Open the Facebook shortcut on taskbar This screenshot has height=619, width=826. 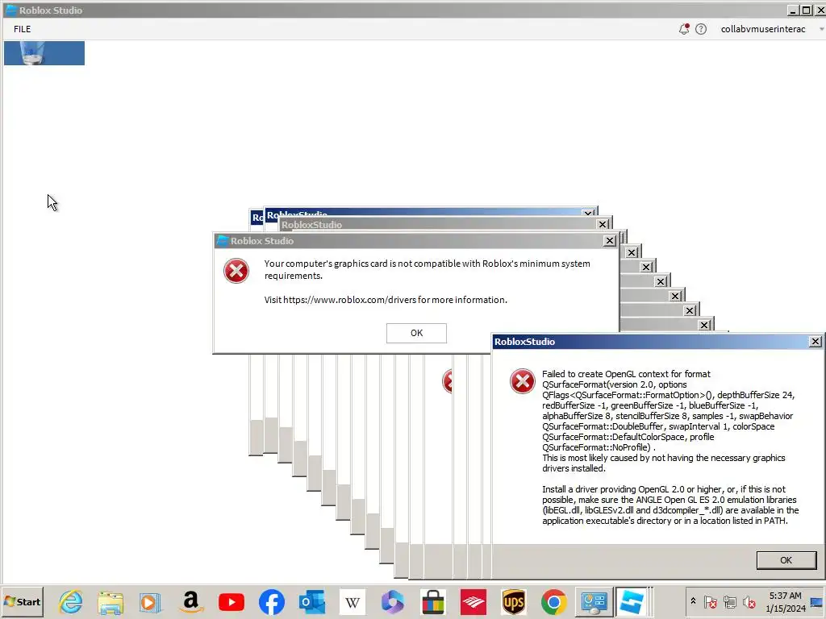272,602
